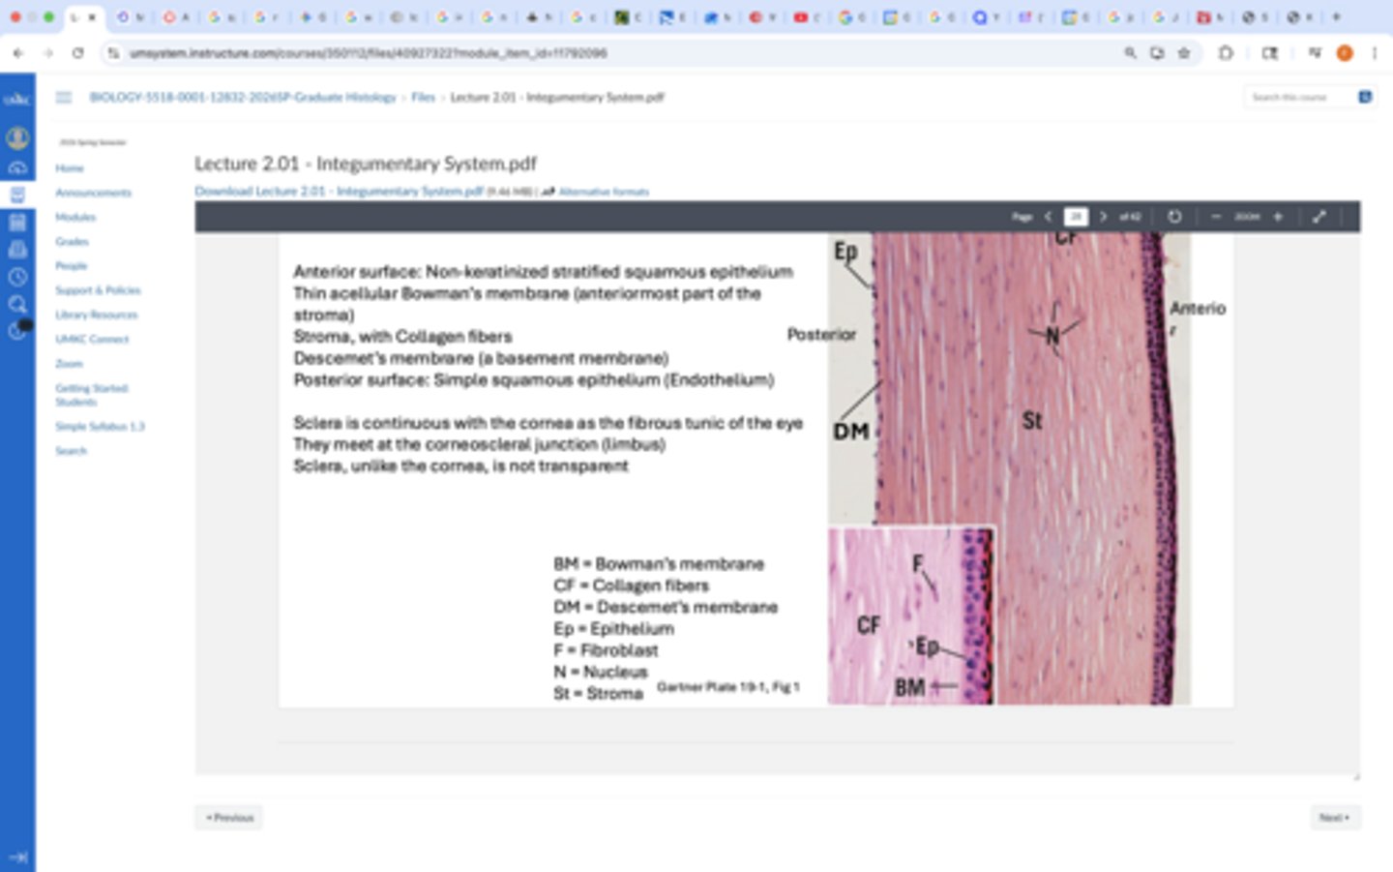Open the zoom magnifier icon in address bar
The height and width of the screenshot is (872, 1393).
(1130, 53)
